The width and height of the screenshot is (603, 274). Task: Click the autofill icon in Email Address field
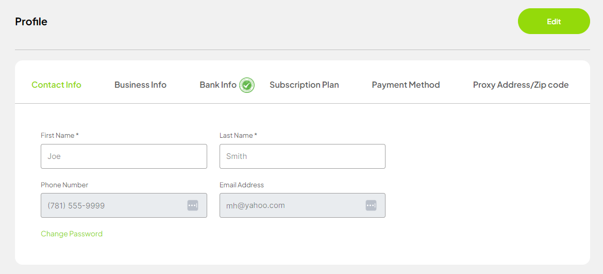click(x=371, y=205)
